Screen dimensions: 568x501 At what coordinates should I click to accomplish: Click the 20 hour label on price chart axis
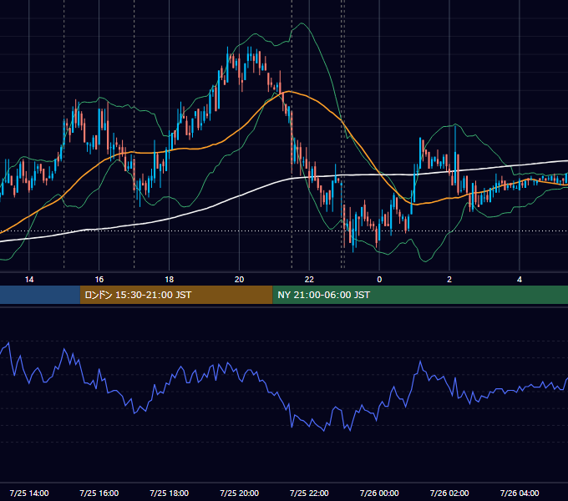pyautogui.click(x=239, y=280)
